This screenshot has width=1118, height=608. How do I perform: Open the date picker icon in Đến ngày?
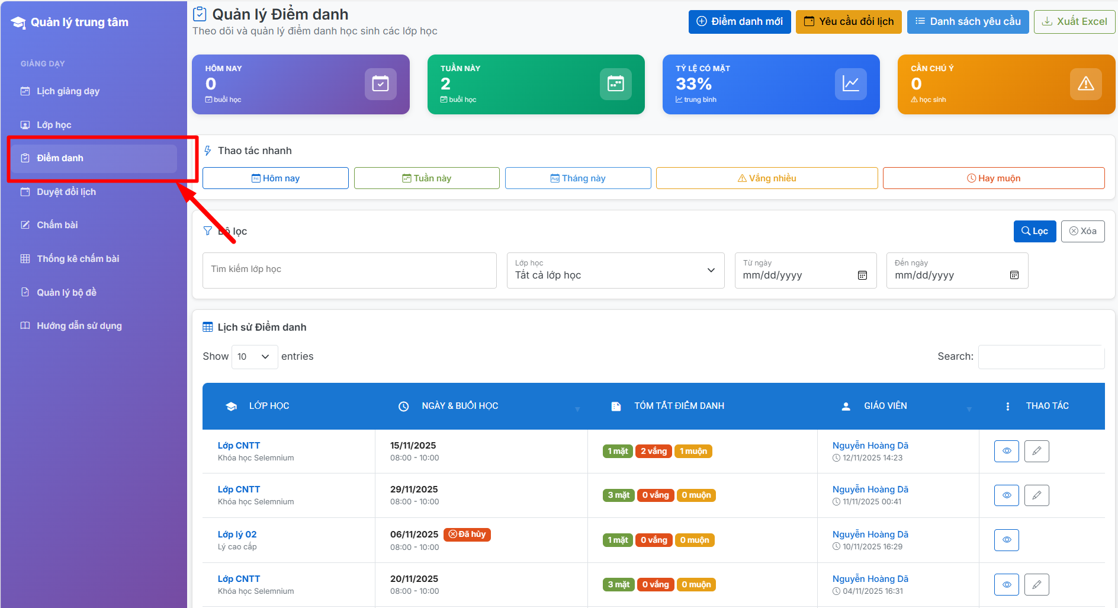tap(1014, 276)
